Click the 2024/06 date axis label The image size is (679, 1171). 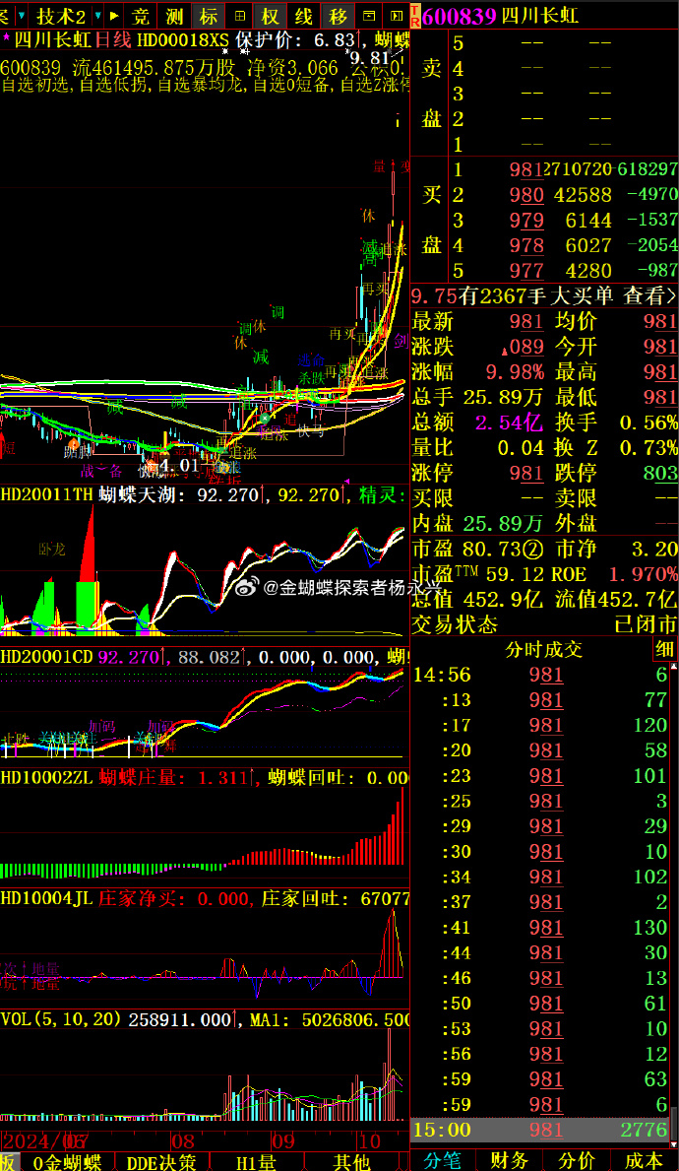[x=43, y=1141]
